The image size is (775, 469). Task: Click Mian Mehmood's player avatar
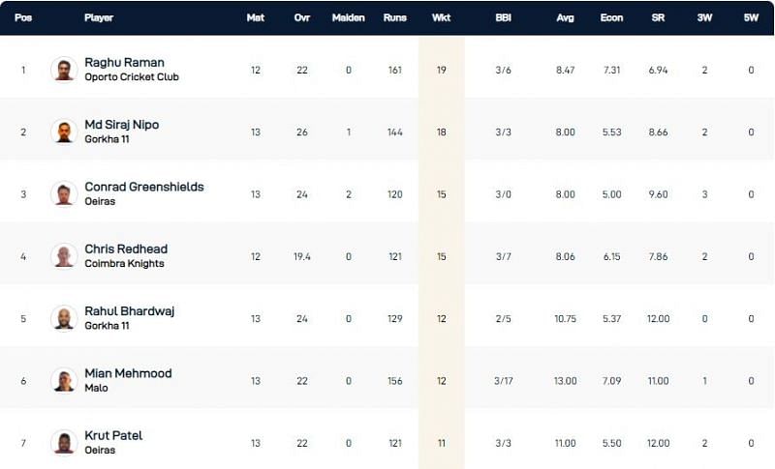tap(64, 380)
